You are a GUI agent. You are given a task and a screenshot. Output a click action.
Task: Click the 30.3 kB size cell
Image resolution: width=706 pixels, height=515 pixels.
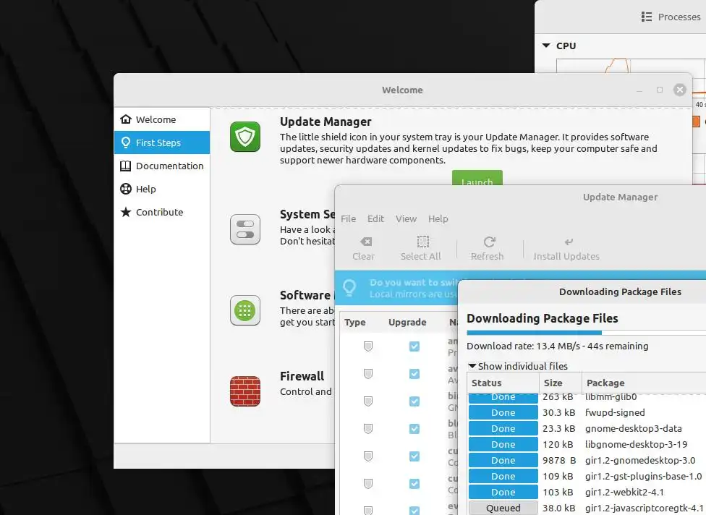(x=558, y=412)
